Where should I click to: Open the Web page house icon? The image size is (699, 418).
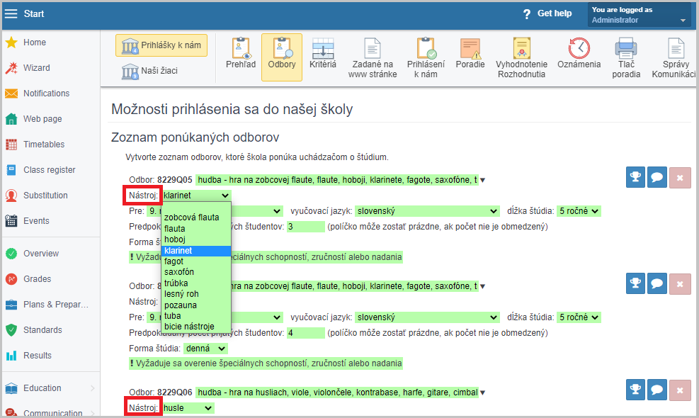(11, 118)
